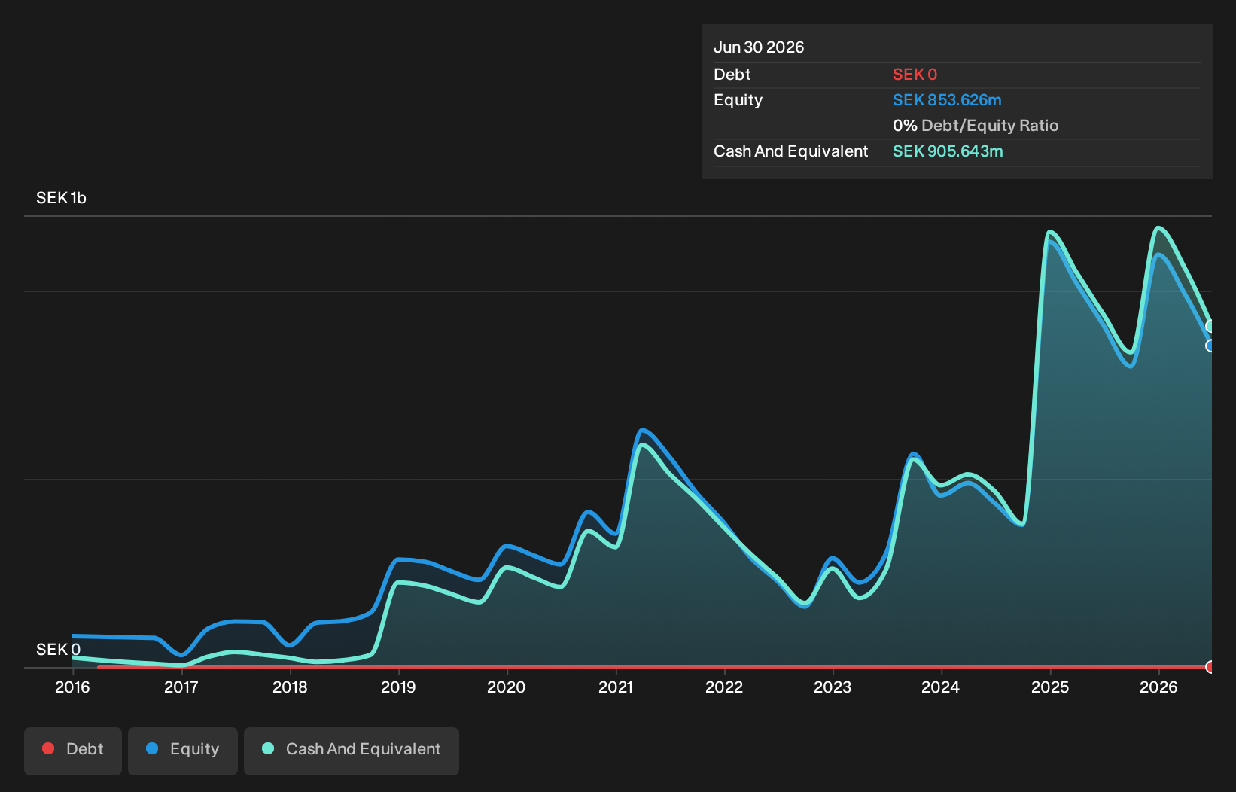
Task: Click the blue Equity legend dot
Action: [152, 748]
